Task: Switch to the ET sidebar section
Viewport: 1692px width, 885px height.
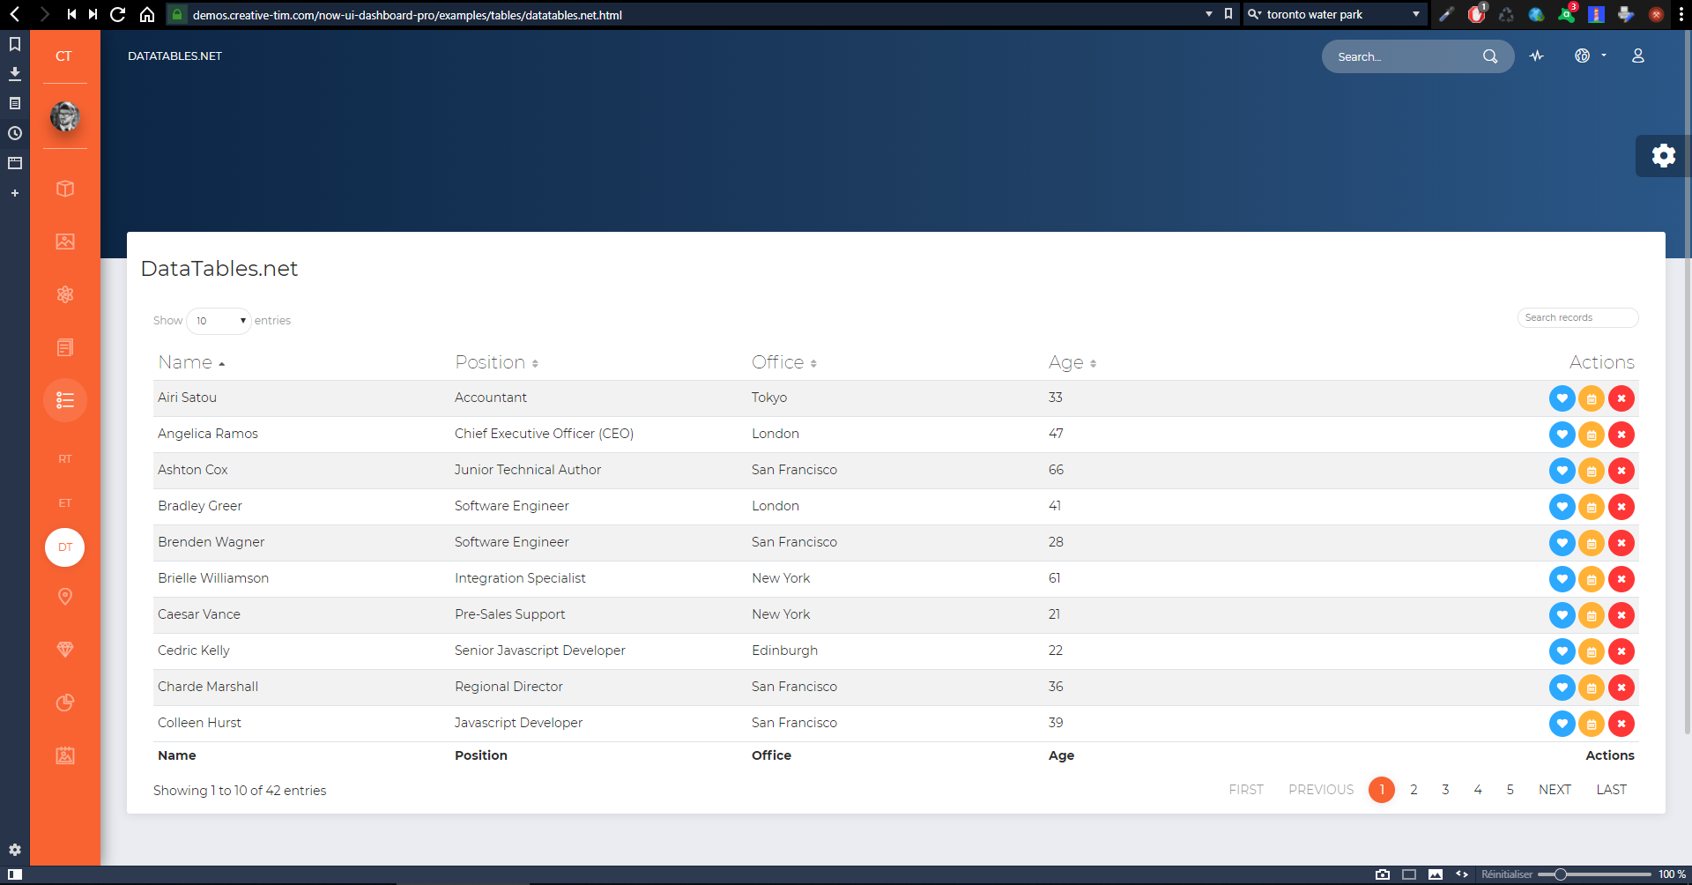Action: pos(65,502)
